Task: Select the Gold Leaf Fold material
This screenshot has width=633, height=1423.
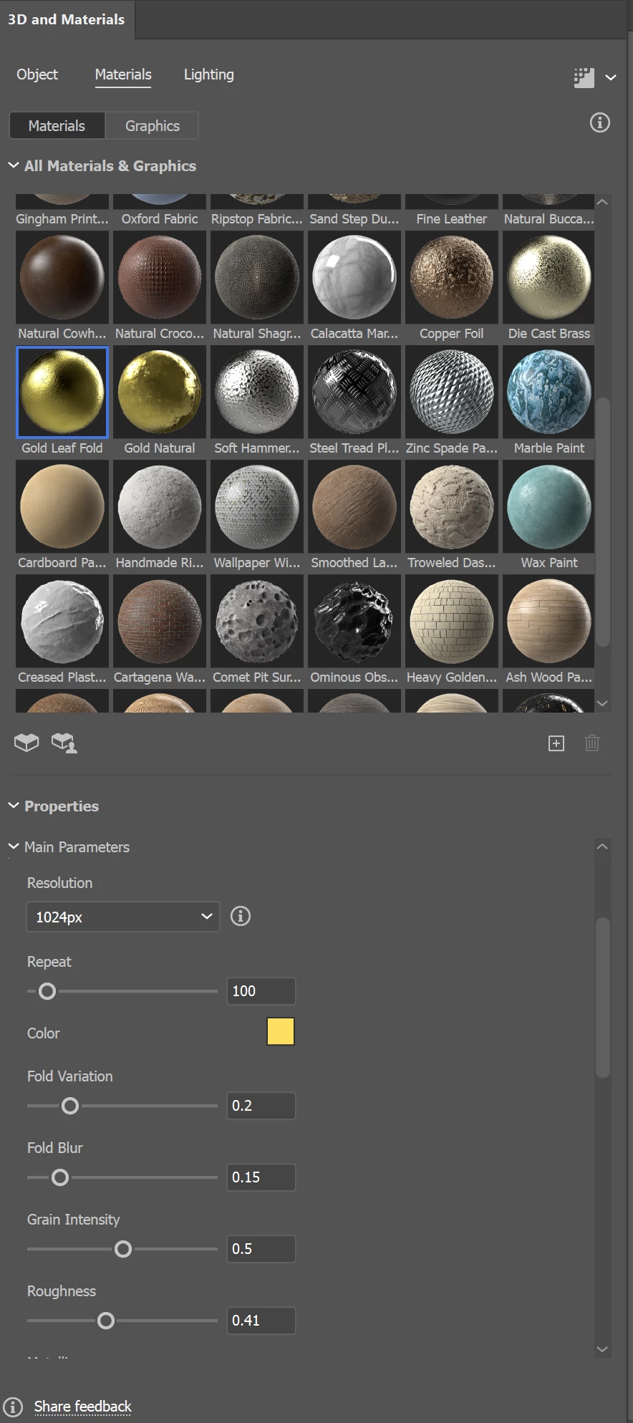Action: (x=62, y=392)
